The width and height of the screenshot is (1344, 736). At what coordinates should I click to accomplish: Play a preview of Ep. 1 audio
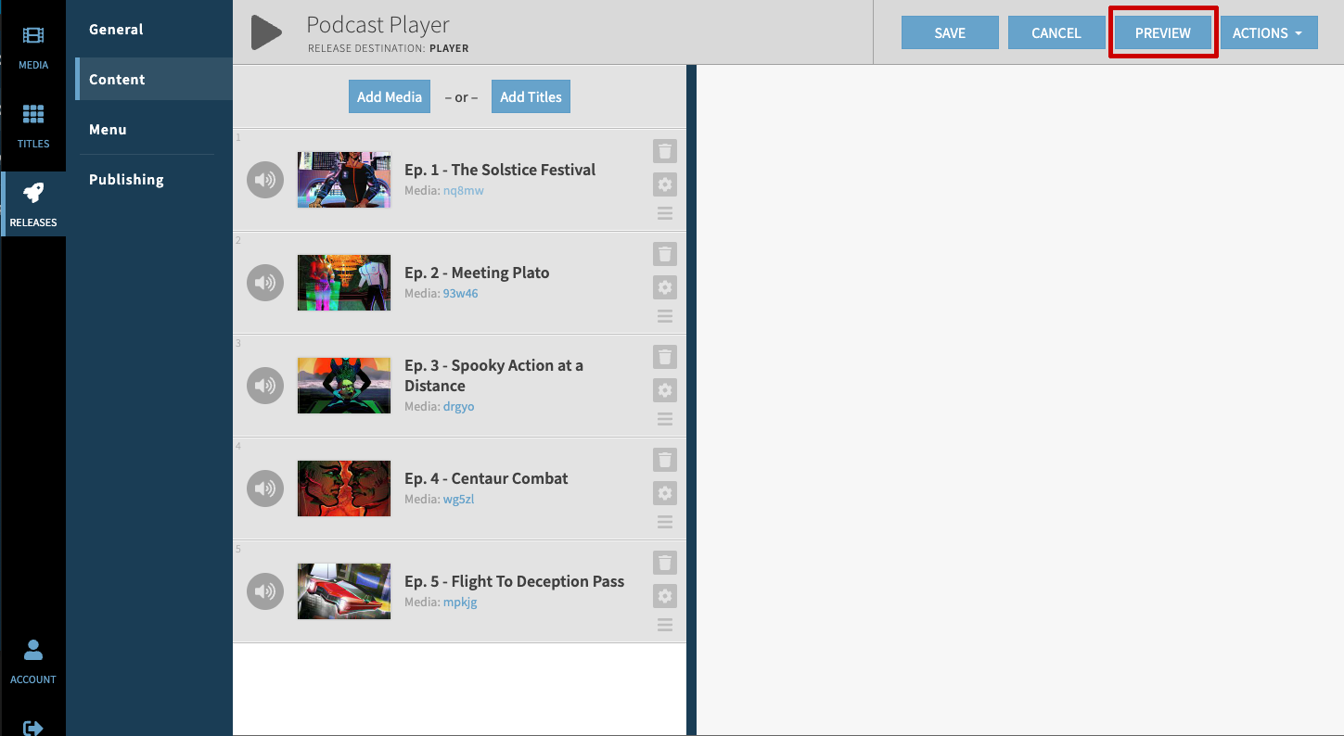click(265, 180)
